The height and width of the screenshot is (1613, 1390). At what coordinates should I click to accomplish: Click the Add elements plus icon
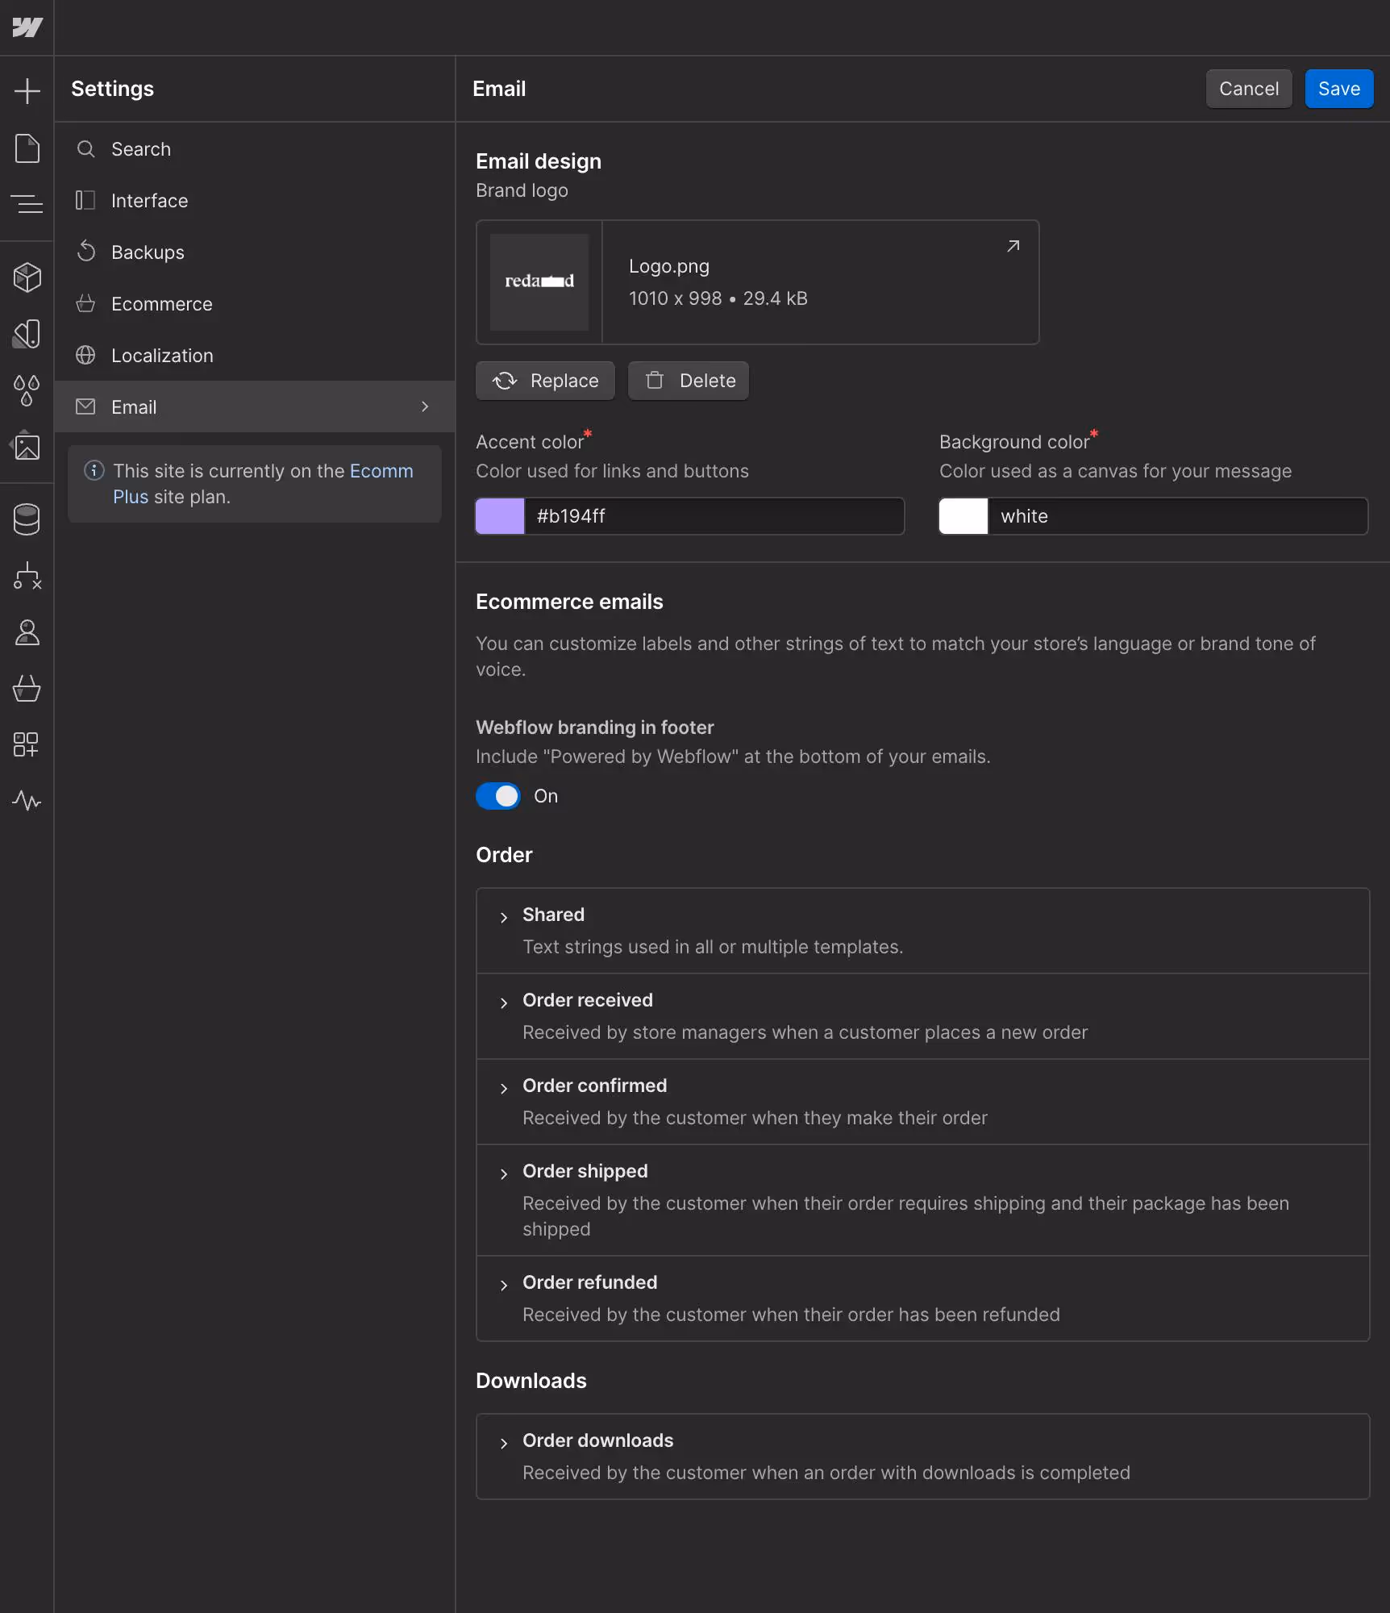27,90
